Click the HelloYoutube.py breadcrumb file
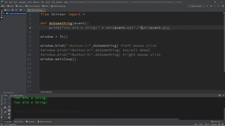Image resolution: width=225 pixels, height=126 pixels. point(58,6)
